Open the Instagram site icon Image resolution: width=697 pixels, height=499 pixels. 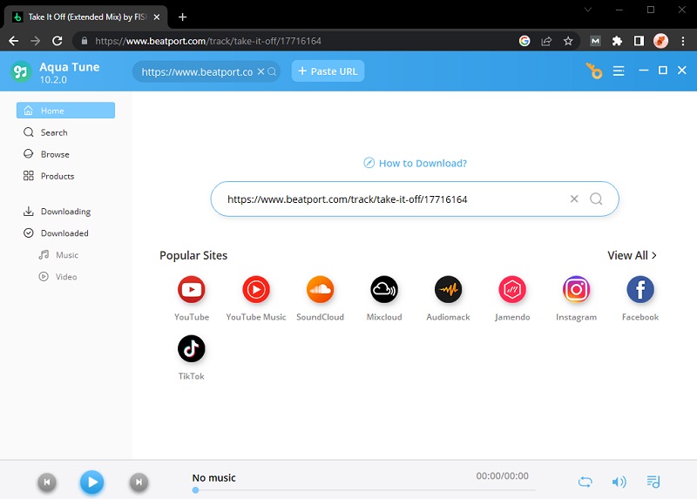click(576, 290)
